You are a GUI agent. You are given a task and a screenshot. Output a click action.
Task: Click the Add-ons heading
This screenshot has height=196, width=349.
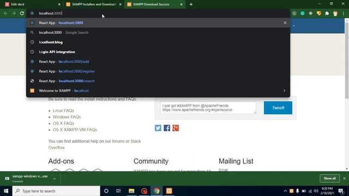click(x=61, y=161)
